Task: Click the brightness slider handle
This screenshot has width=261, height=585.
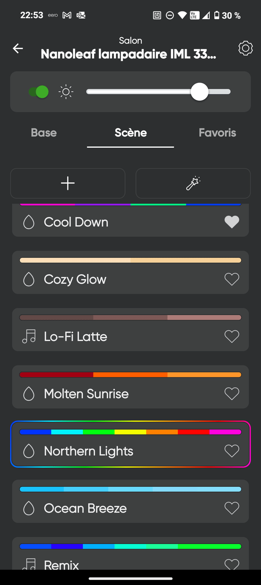Action: tap(199, 92)
